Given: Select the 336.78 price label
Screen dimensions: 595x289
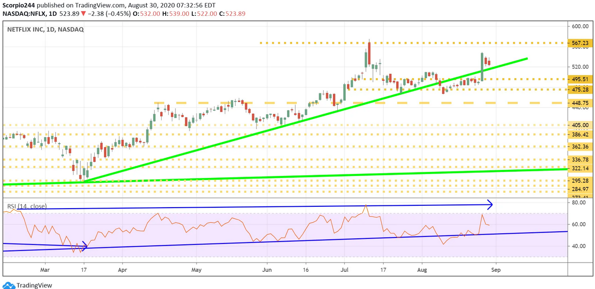Looking at the screenshot, I should point(581,159).
